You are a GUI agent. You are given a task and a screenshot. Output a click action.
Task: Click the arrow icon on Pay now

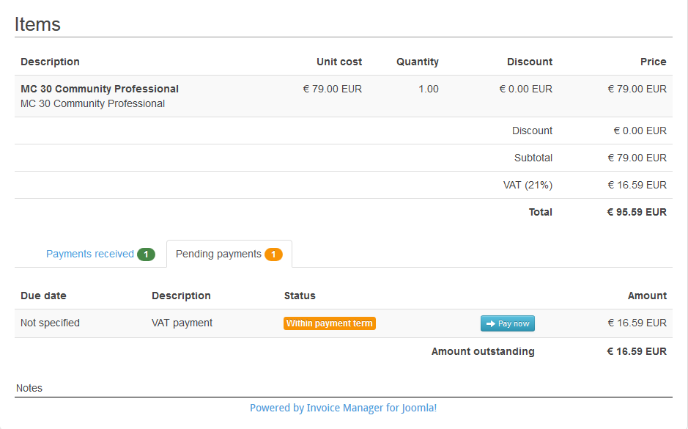(x=490, y=323)
